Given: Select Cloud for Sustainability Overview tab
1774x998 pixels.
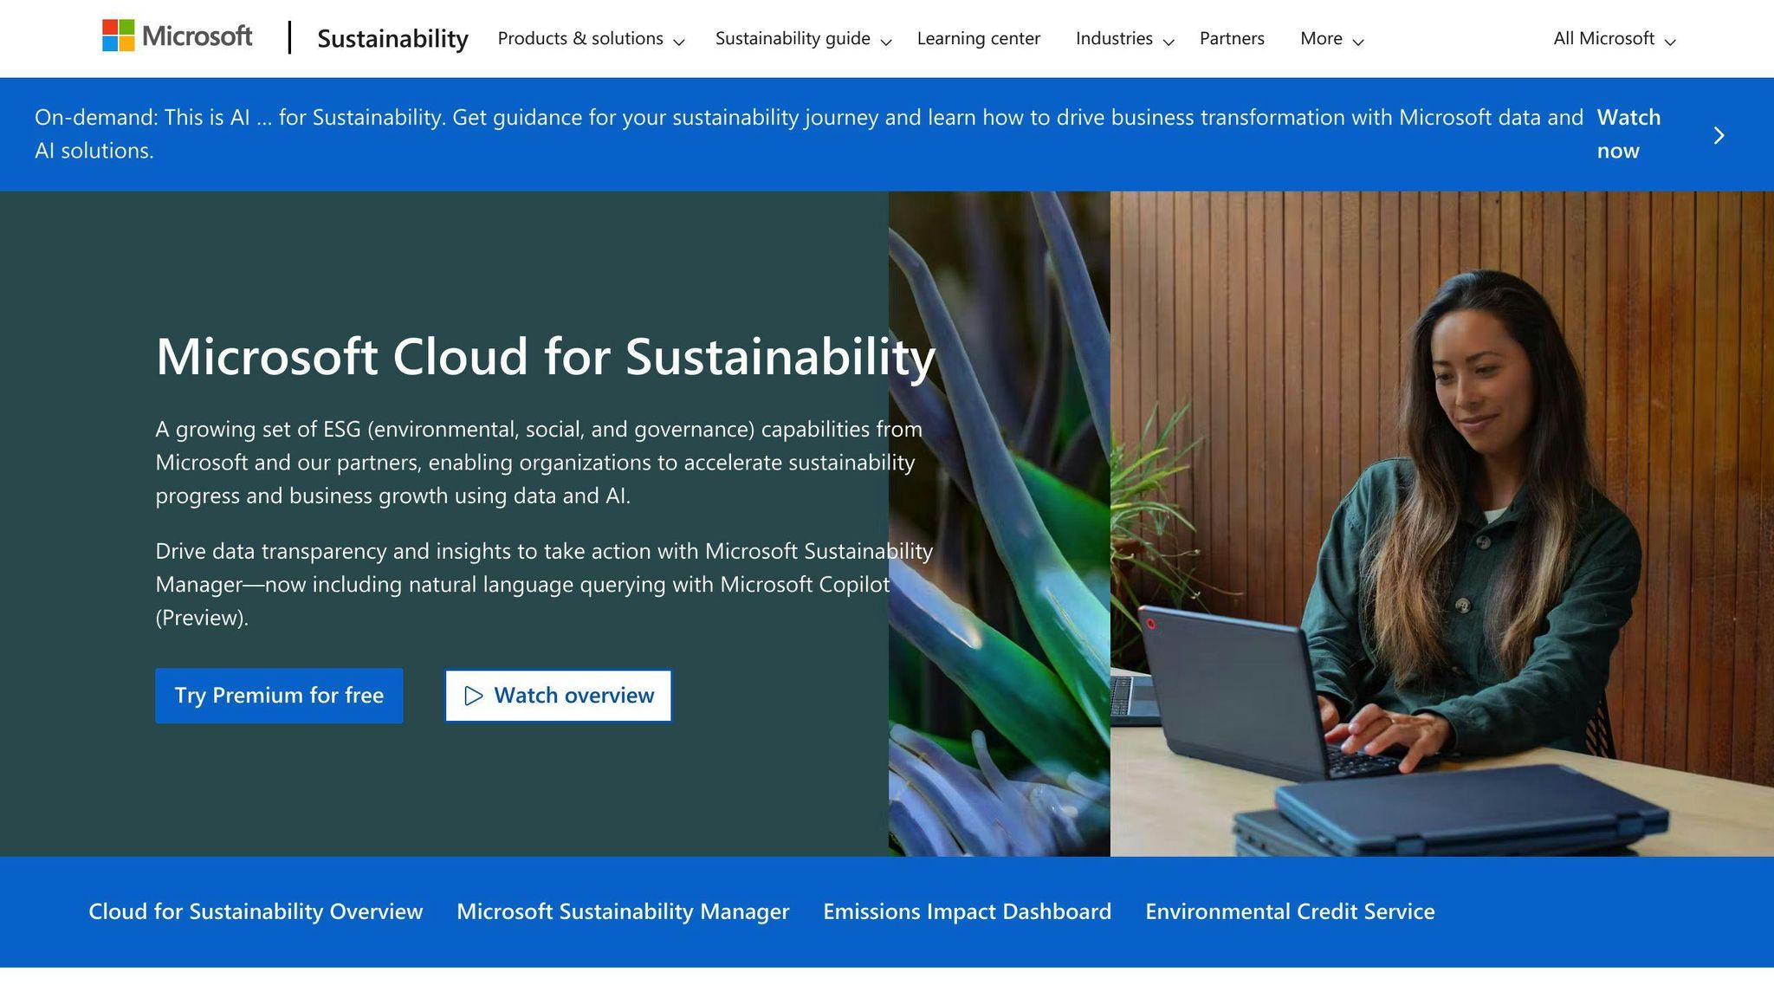Looking at the screenshot, I should tap(256, 911).
